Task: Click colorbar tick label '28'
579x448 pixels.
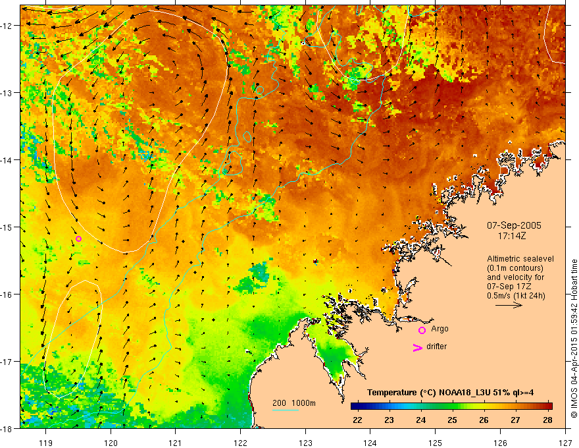Action: 547,420
